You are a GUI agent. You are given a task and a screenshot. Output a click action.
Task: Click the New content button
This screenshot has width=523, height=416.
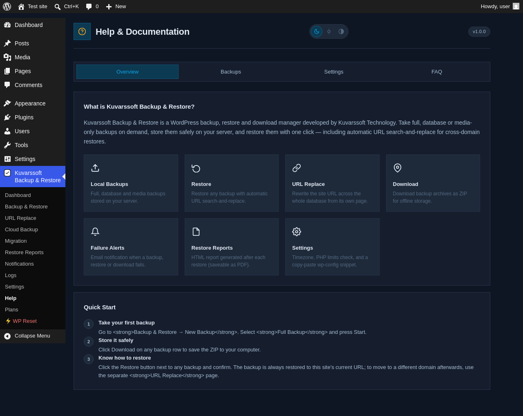[x=116, y=7]
